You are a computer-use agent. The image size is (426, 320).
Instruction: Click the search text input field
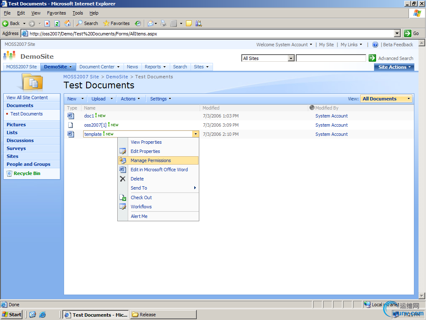(331, 58)
